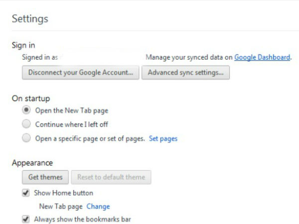299x224 pixels.
Task: Click the Set pages link
Action: tap(163, 138)
